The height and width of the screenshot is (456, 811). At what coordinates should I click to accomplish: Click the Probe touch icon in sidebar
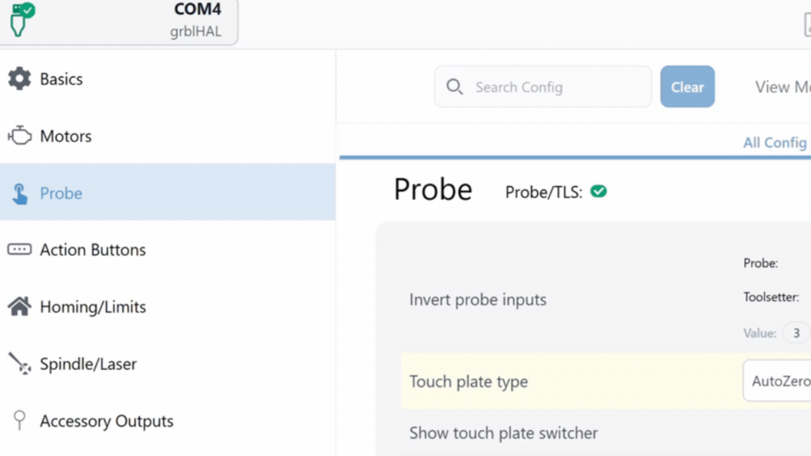coord(20,194)
